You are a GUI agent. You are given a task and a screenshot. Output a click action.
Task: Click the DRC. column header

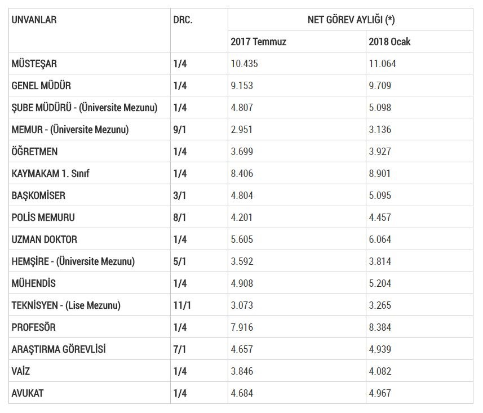[183, 20]
